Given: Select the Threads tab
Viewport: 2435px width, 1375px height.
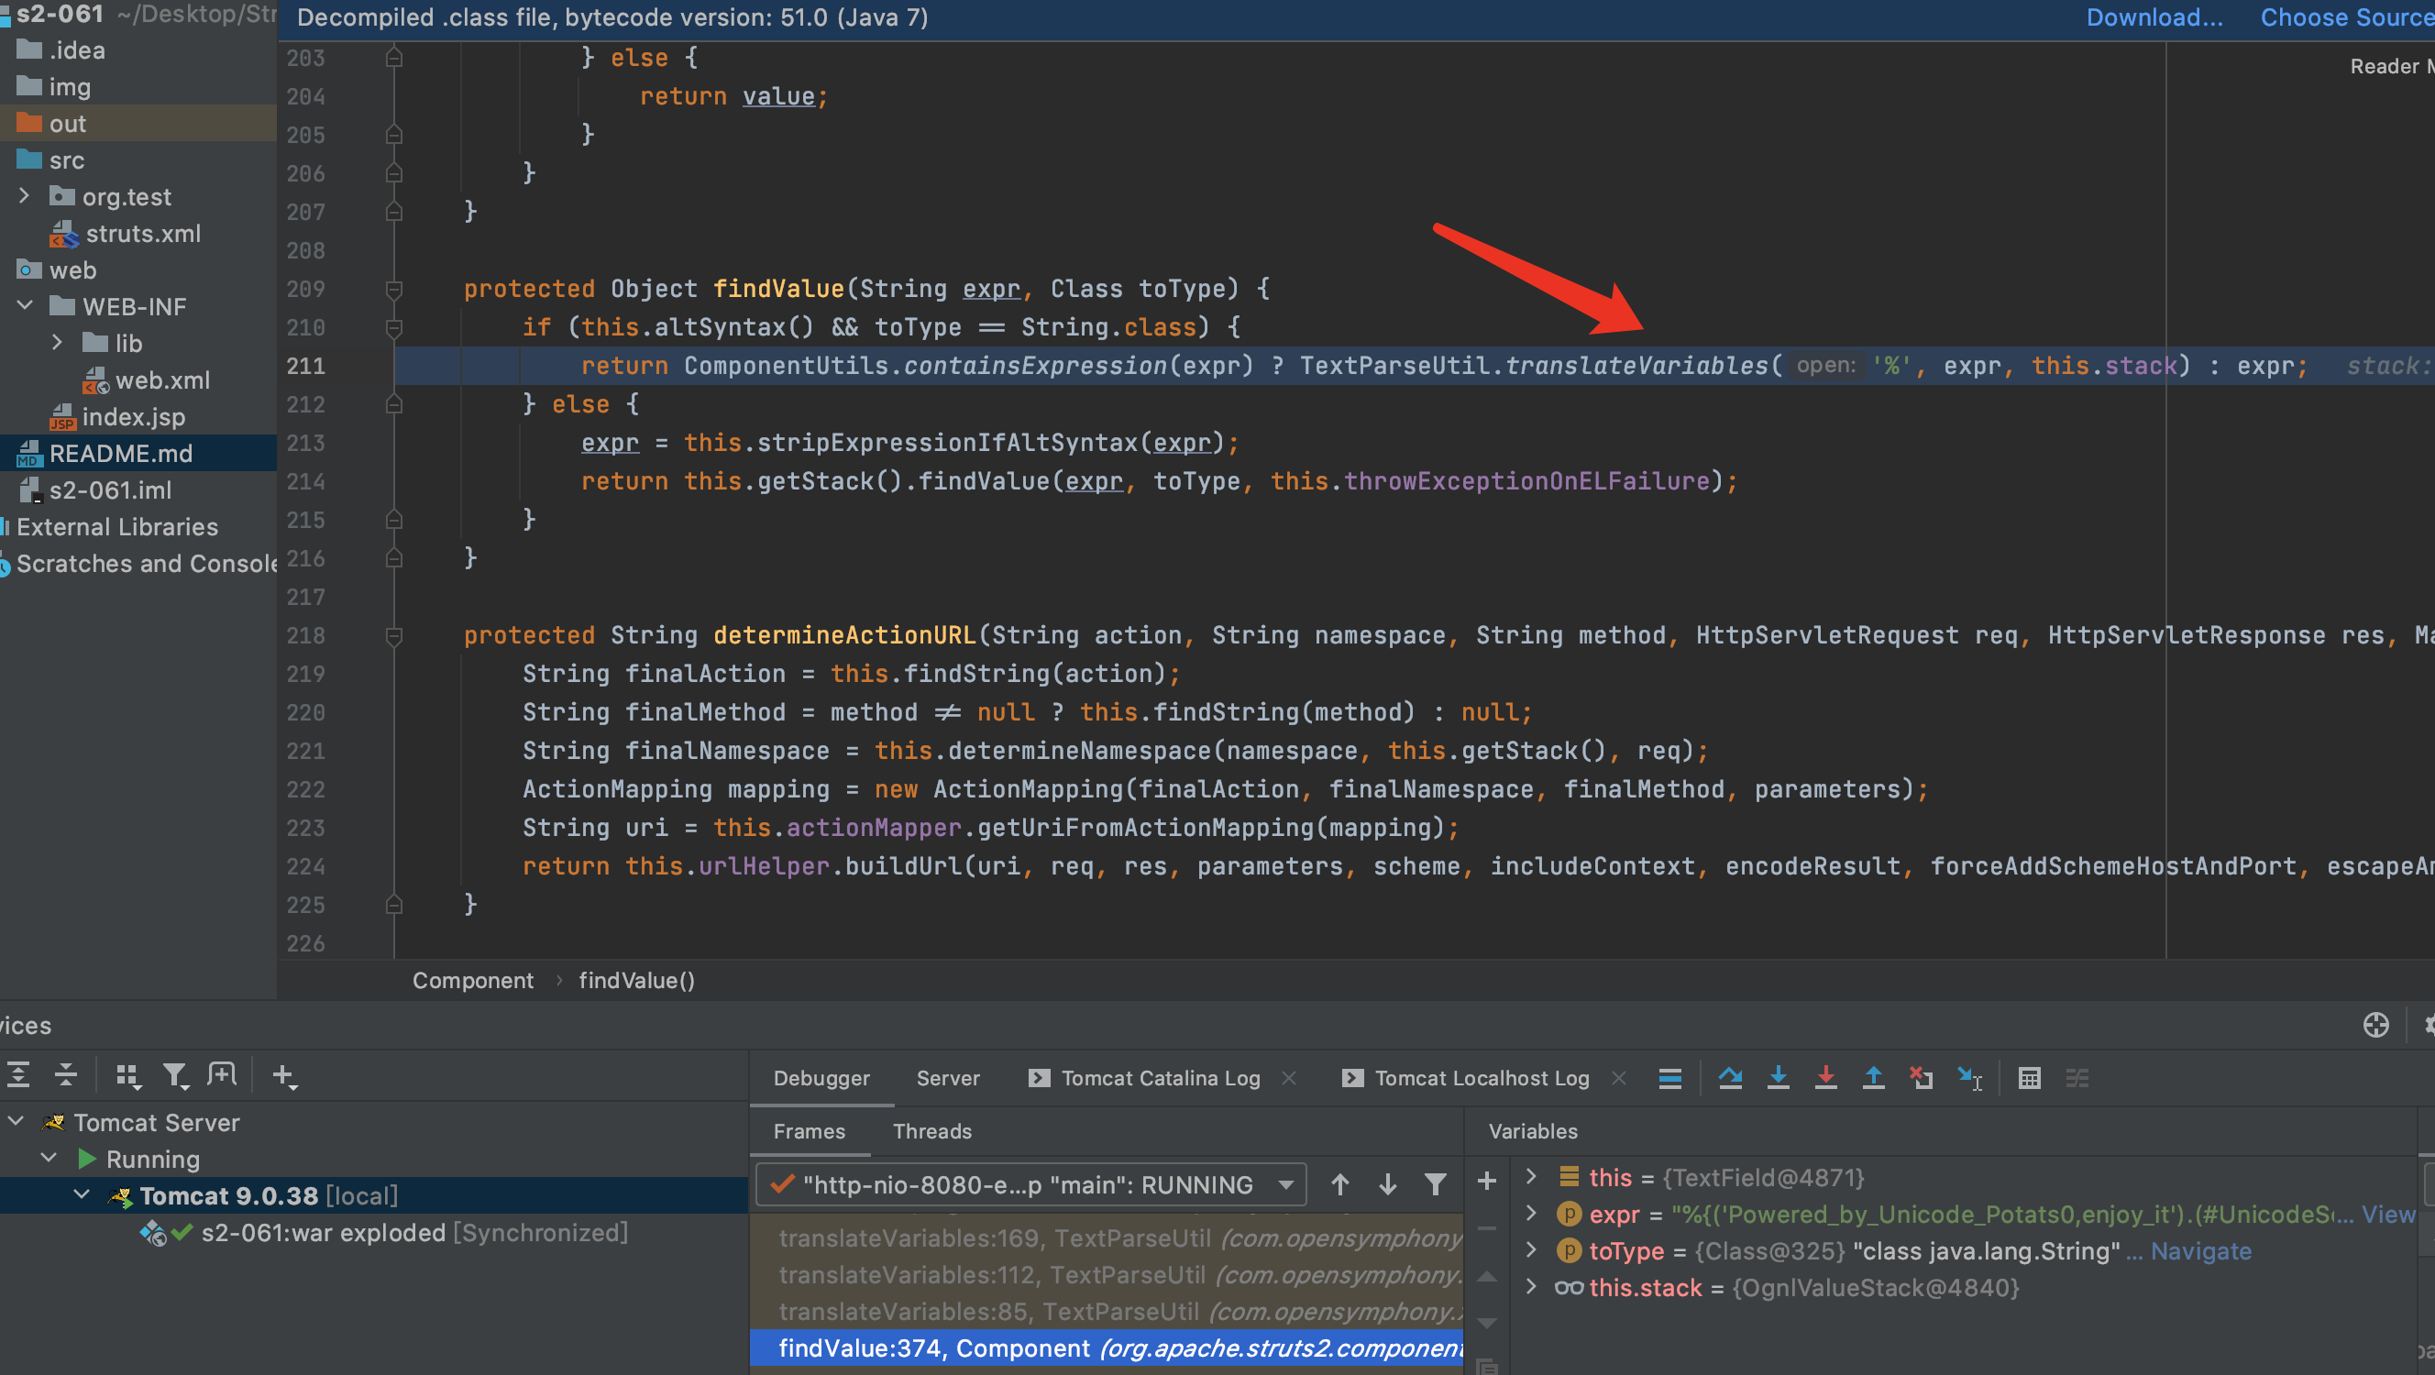Looking at the screenshot, I should point(932,1131).
